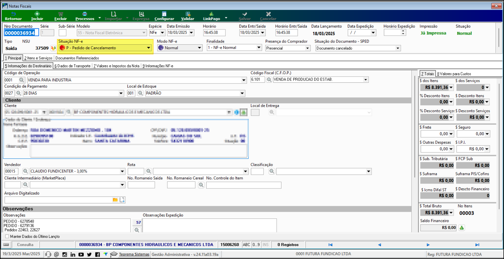504x259 pixels.
Task: Click magnifier next to Condição de Pagamento 0027
Action: pos(18,93)
